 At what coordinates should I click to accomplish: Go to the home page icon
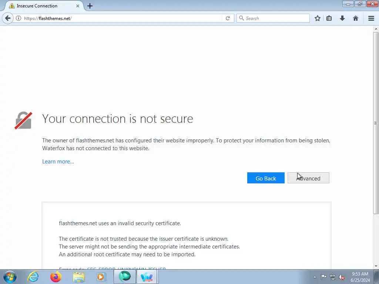click(356, 18)
